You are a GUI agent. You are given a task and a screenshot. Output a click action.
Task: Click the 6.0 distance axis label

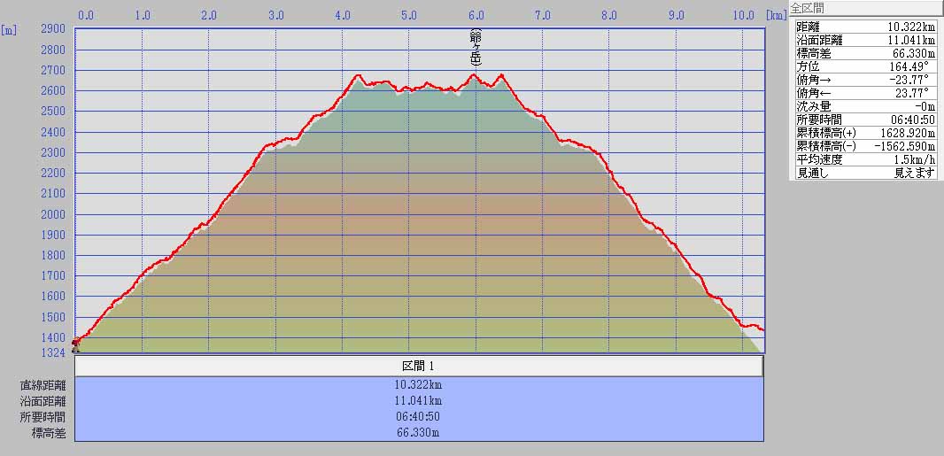tap(476, 15)
